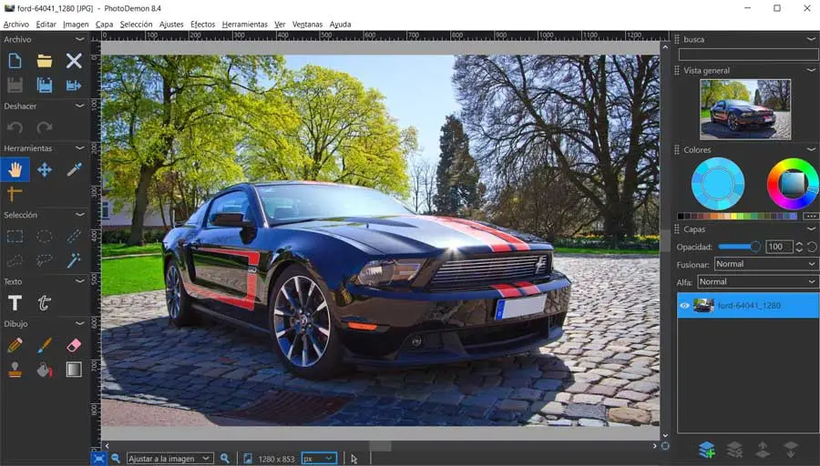
Task: Activate the Paint Bucket fill tool
Action: click(x=45, y=370)
